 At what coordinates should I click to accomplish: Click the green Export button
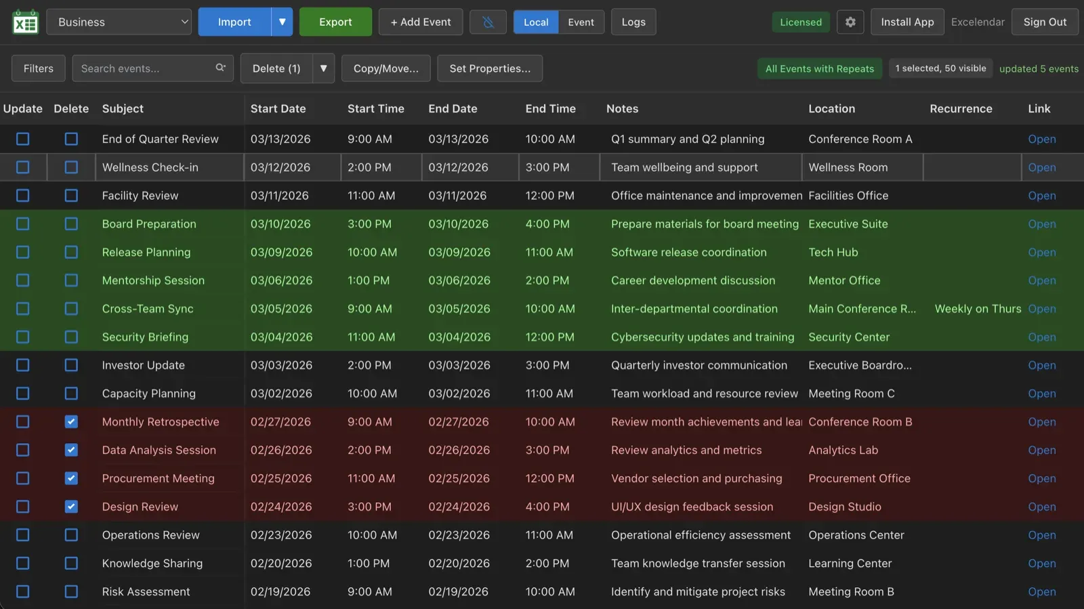335,22
